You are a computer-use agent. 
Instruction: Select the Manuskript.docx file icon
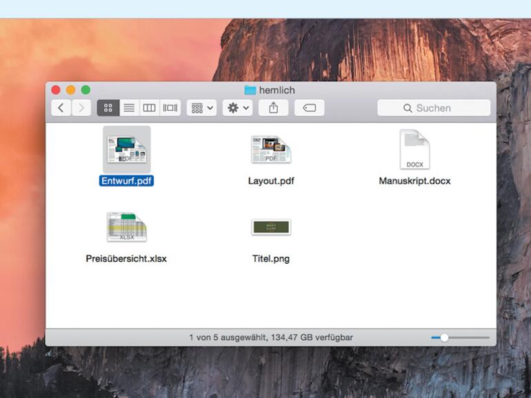pos(415,149)
